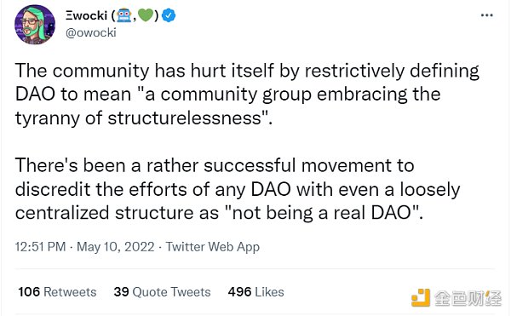The image size is (511, 316).
Task: Click the phrase "tyranny of structurelessness"
Action: (139, 118)
